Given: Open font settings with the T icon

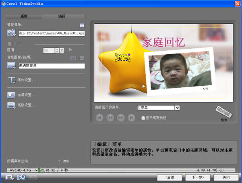Looking at the screenshot, I should tap(12, 80).
